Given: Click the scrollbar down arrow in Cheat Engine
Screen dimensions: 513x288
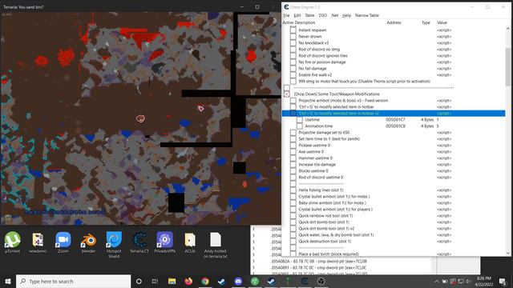Looking at the screenshot, I should [508, 253].
